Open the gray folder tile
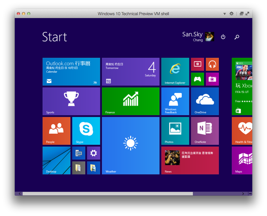Screen dimensions: 267x216 (79, 168)
